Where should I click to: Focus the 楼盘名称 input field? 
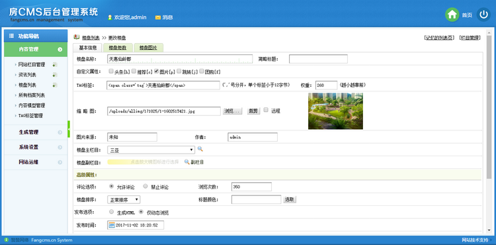coord(180,59)
